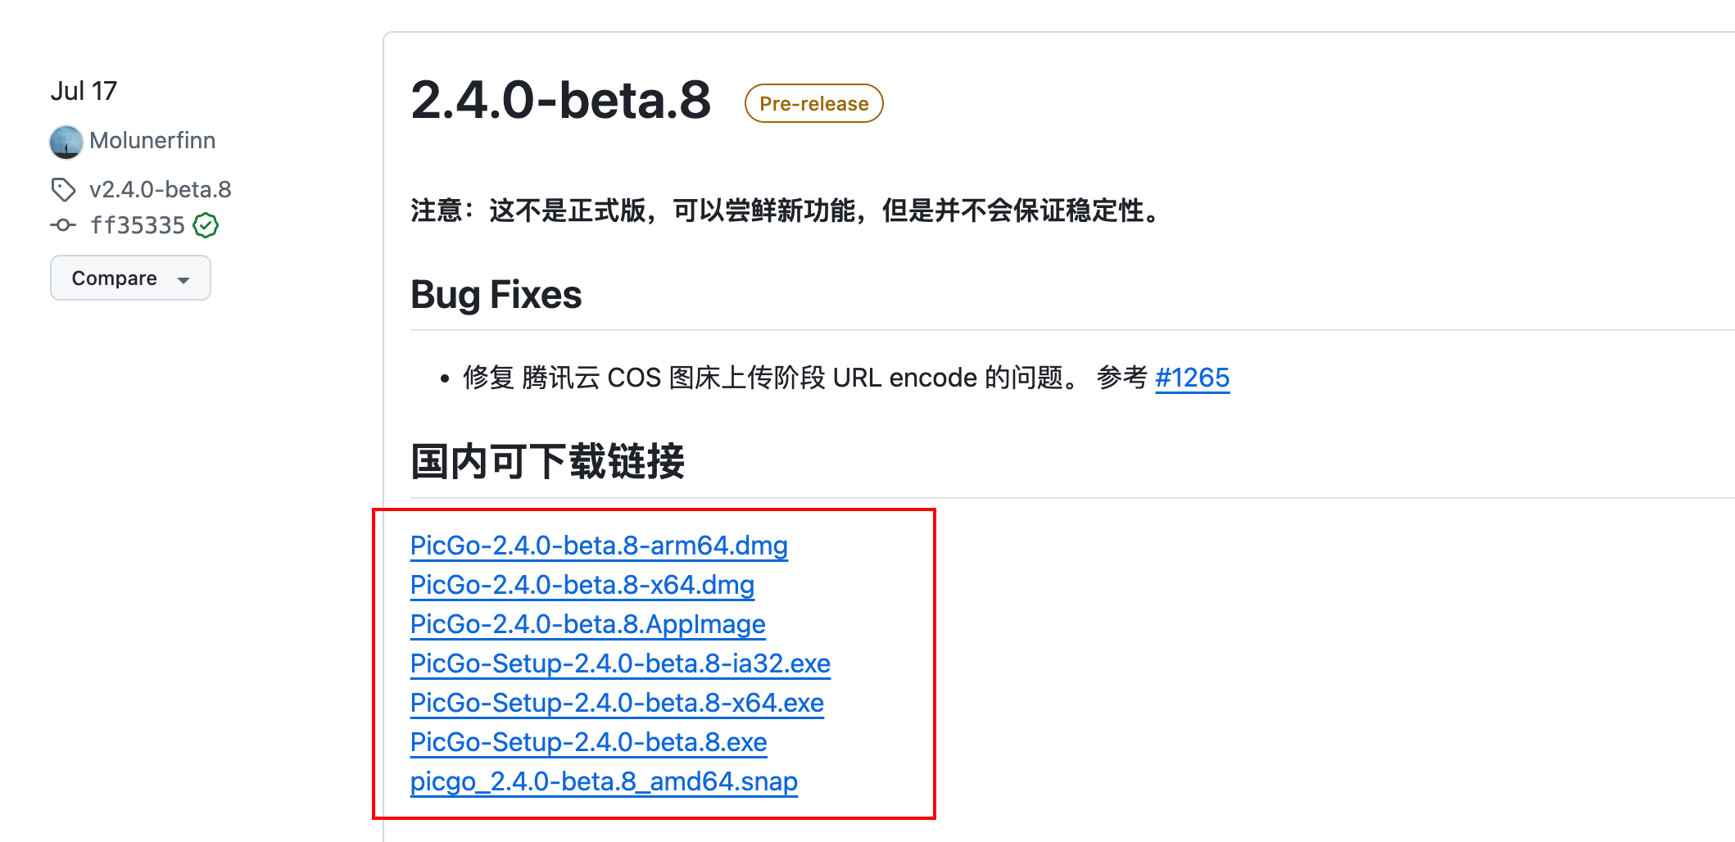
Task: Download PicGo-2.4.0-beta.8.AppImage
Action: click(588, 624)
